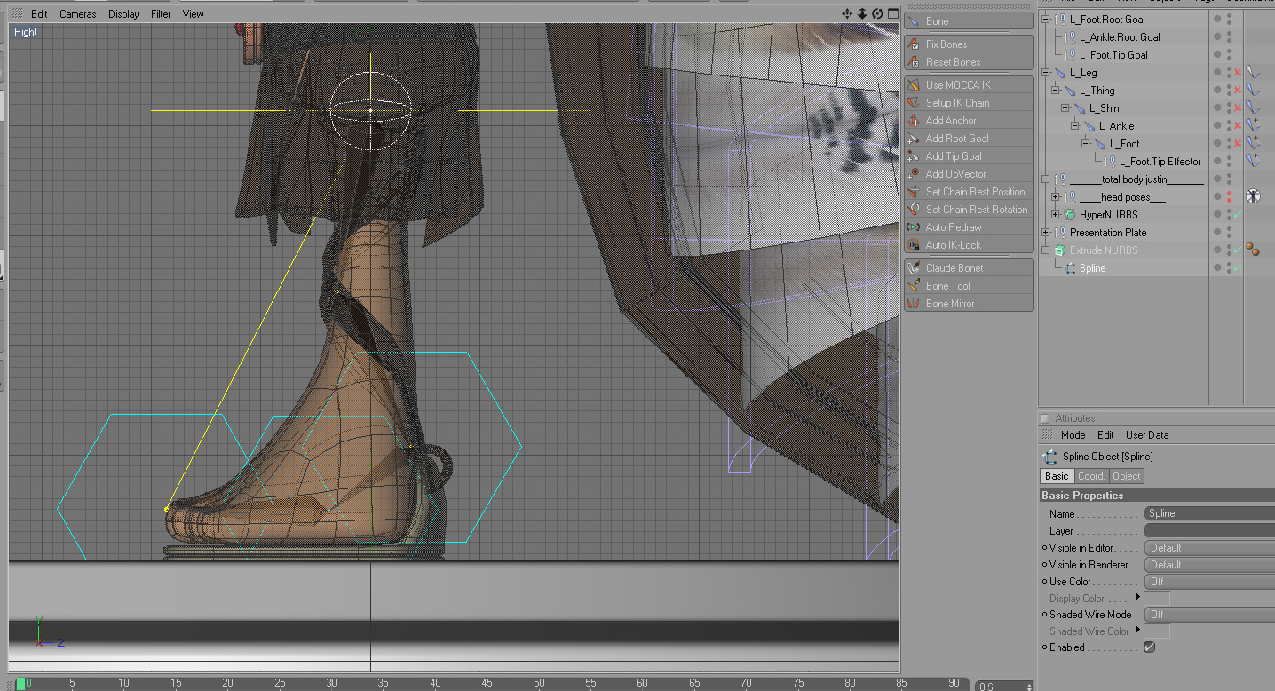
Task: Switch to the Object attributes tab
Action: [1127, 476]
